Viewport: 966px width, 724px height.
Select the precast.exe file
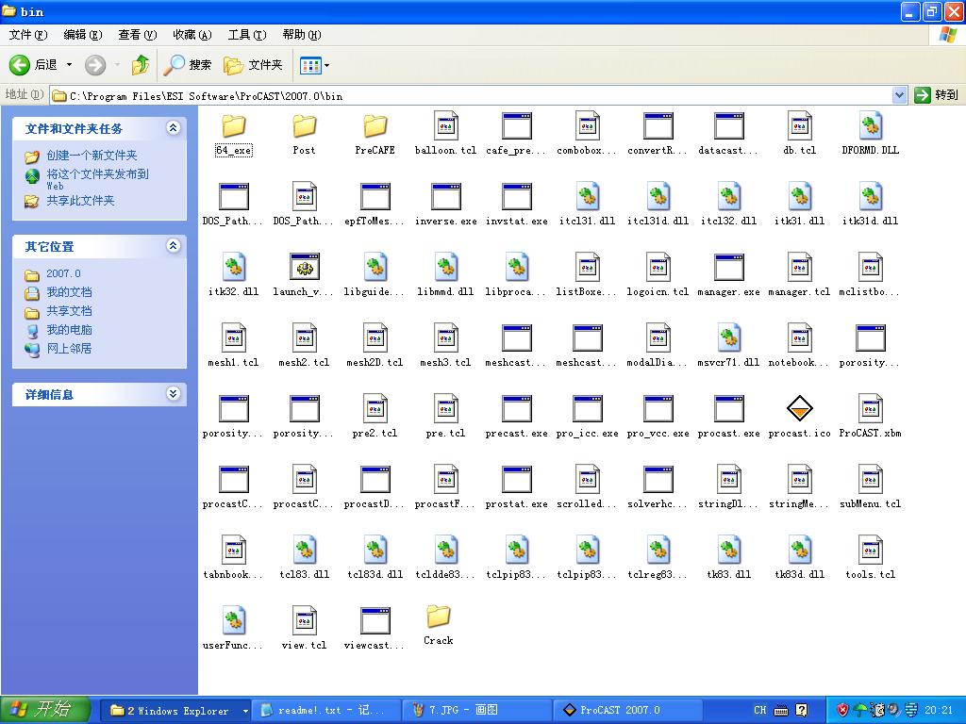tap(516, 417)
